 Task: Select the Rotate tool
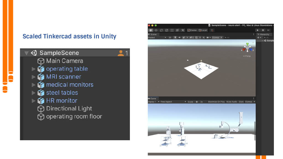161,30
